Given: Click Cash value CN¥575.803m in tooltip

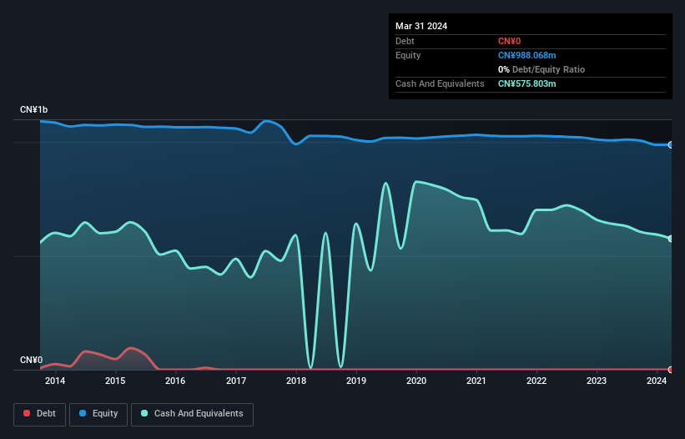Looking at the screenshot, I should [x=526, y=83].
